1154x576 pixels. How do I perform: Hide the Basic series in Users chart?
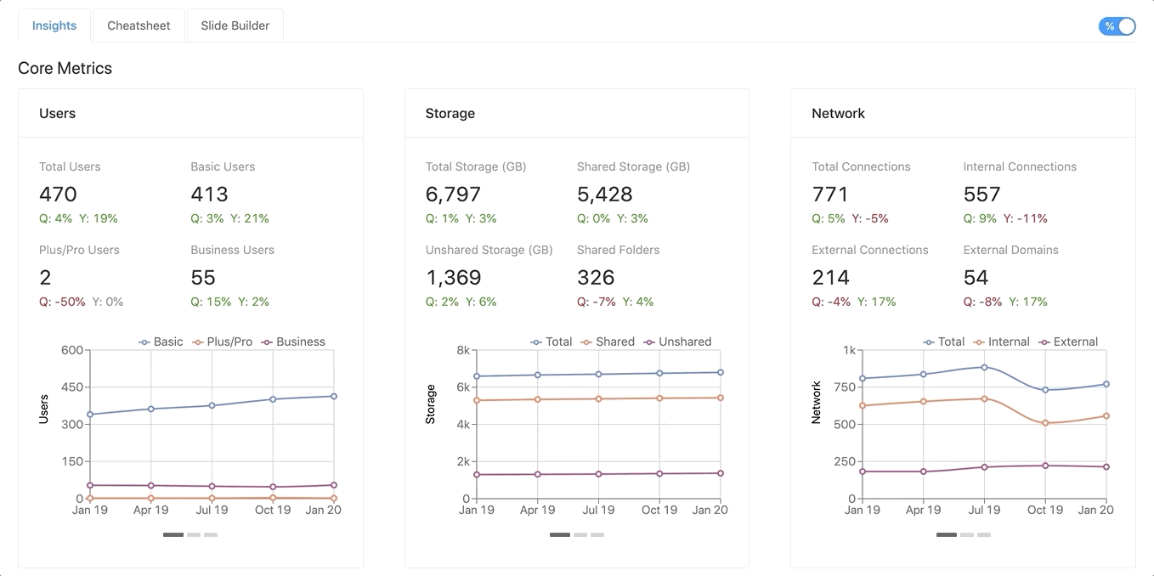point(161,342)
